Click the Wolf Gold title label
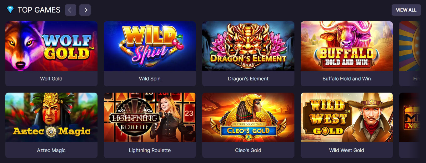 pyautogui.click(x=51, y=79)
